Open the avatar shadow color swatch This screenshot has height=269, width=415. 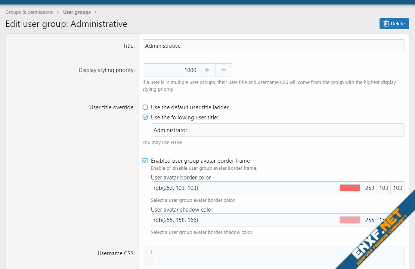(350, 220)
